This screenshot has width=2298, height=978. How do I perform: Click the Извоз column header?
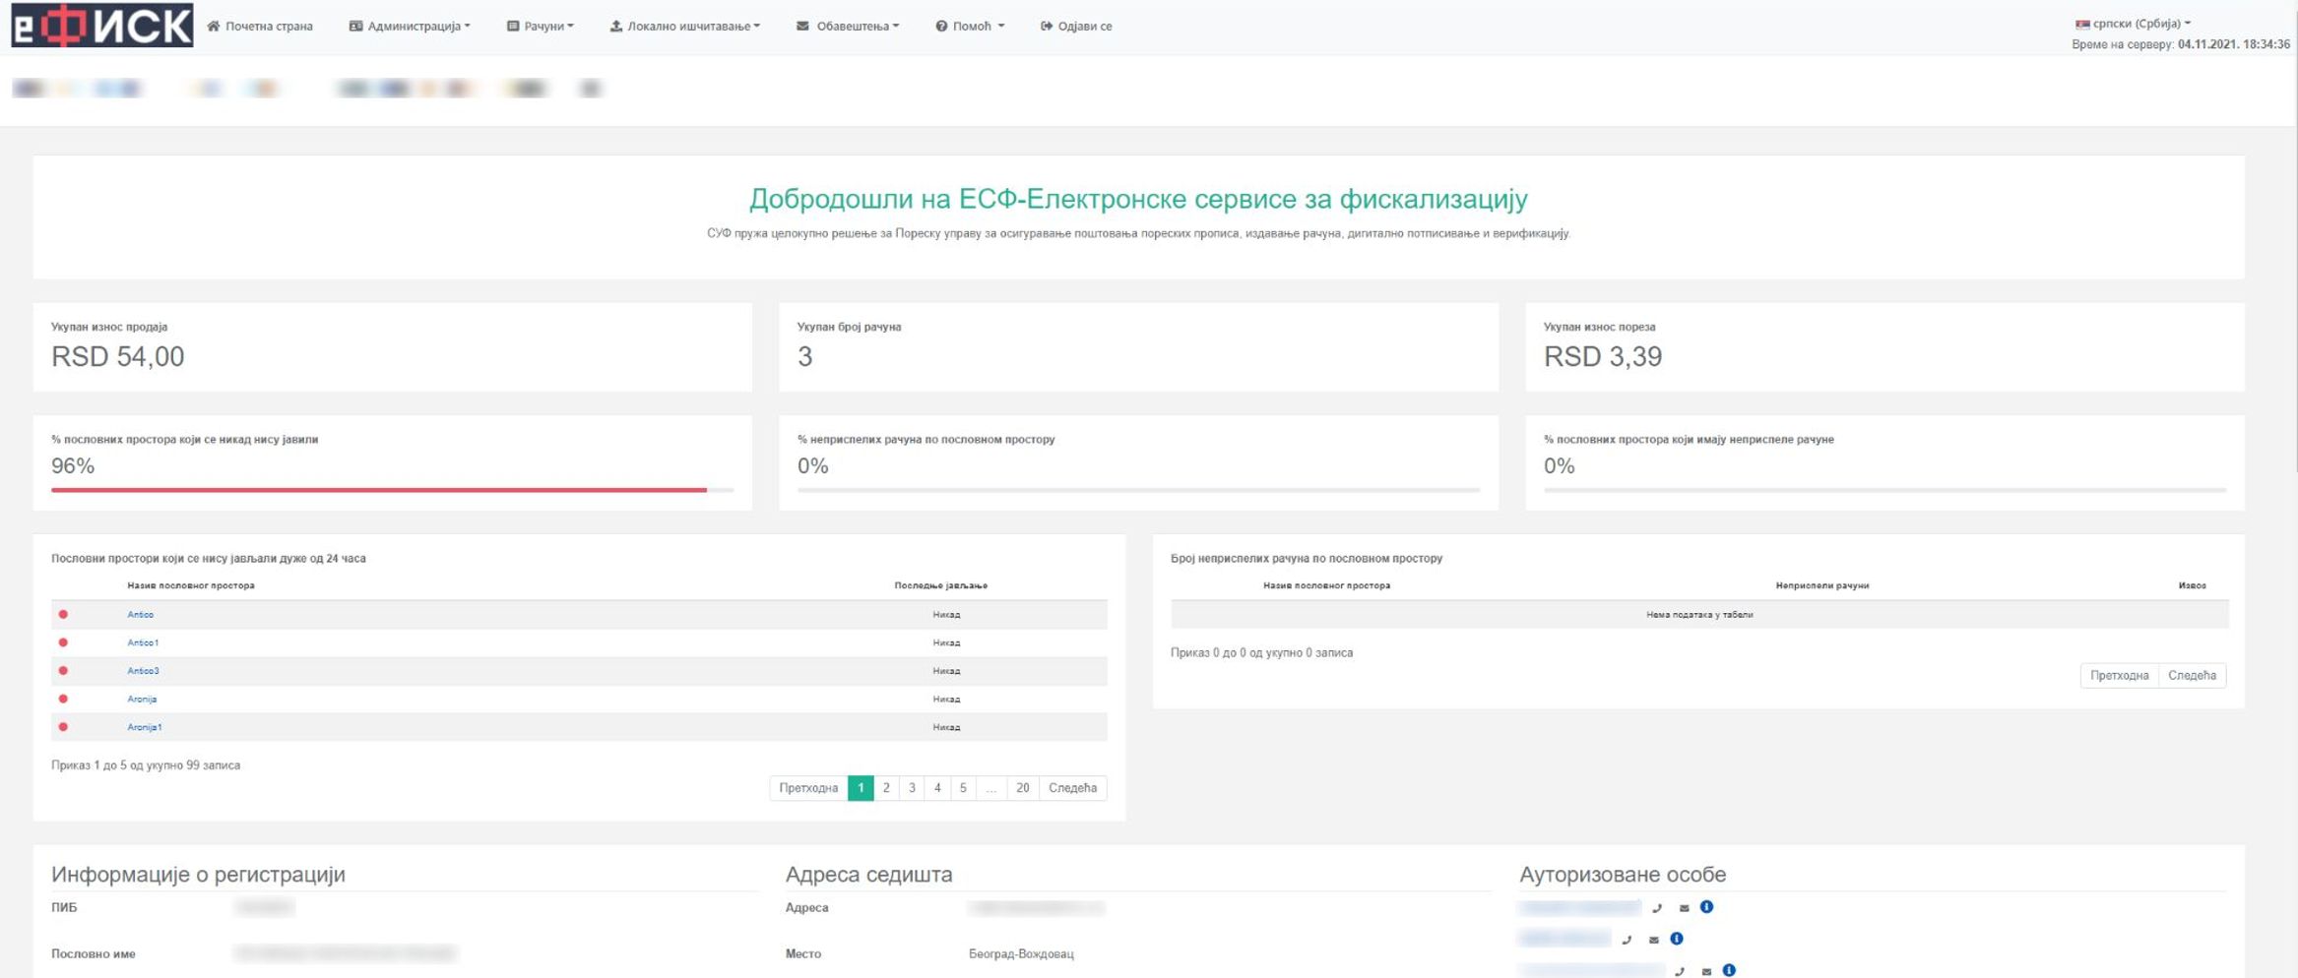click(2192, 586)
